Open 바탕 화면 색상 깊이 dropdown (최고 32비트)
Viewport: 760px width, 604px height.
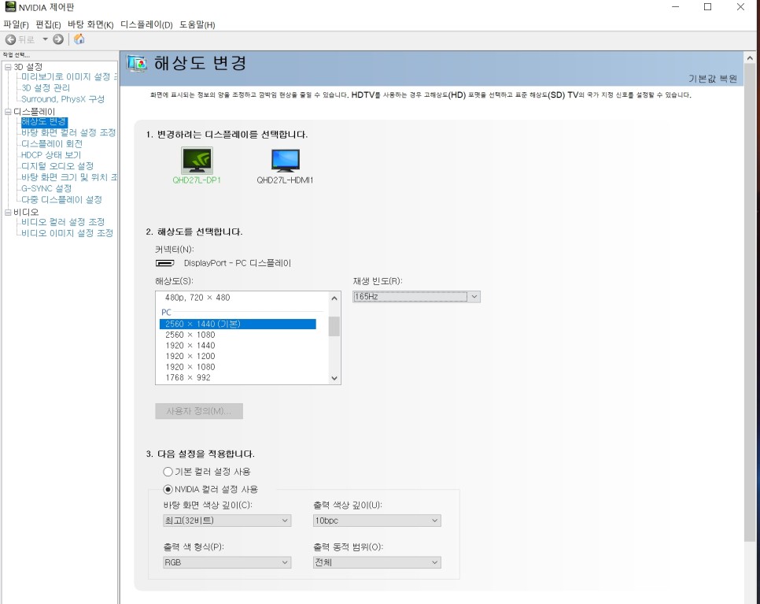coord(227,521)
